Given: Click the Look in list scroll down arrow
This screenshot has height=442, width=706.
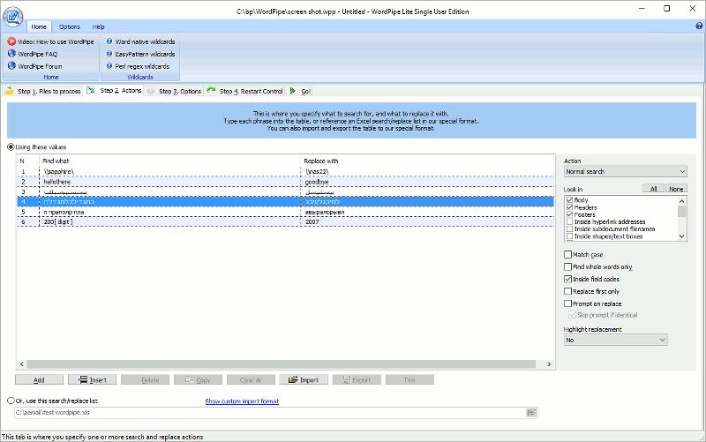Looking at the screenshot, I should 681,236.
